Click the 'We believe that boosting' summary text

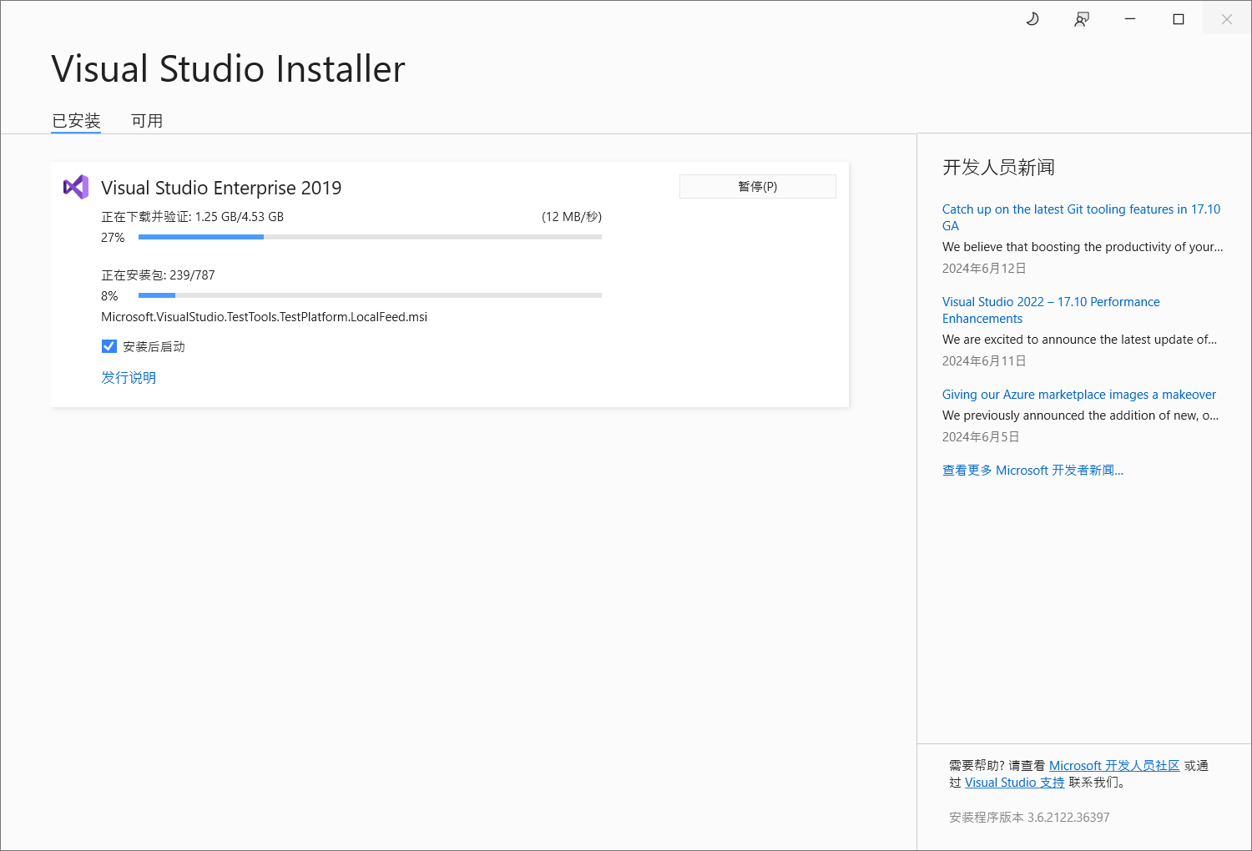point(1083,246)
